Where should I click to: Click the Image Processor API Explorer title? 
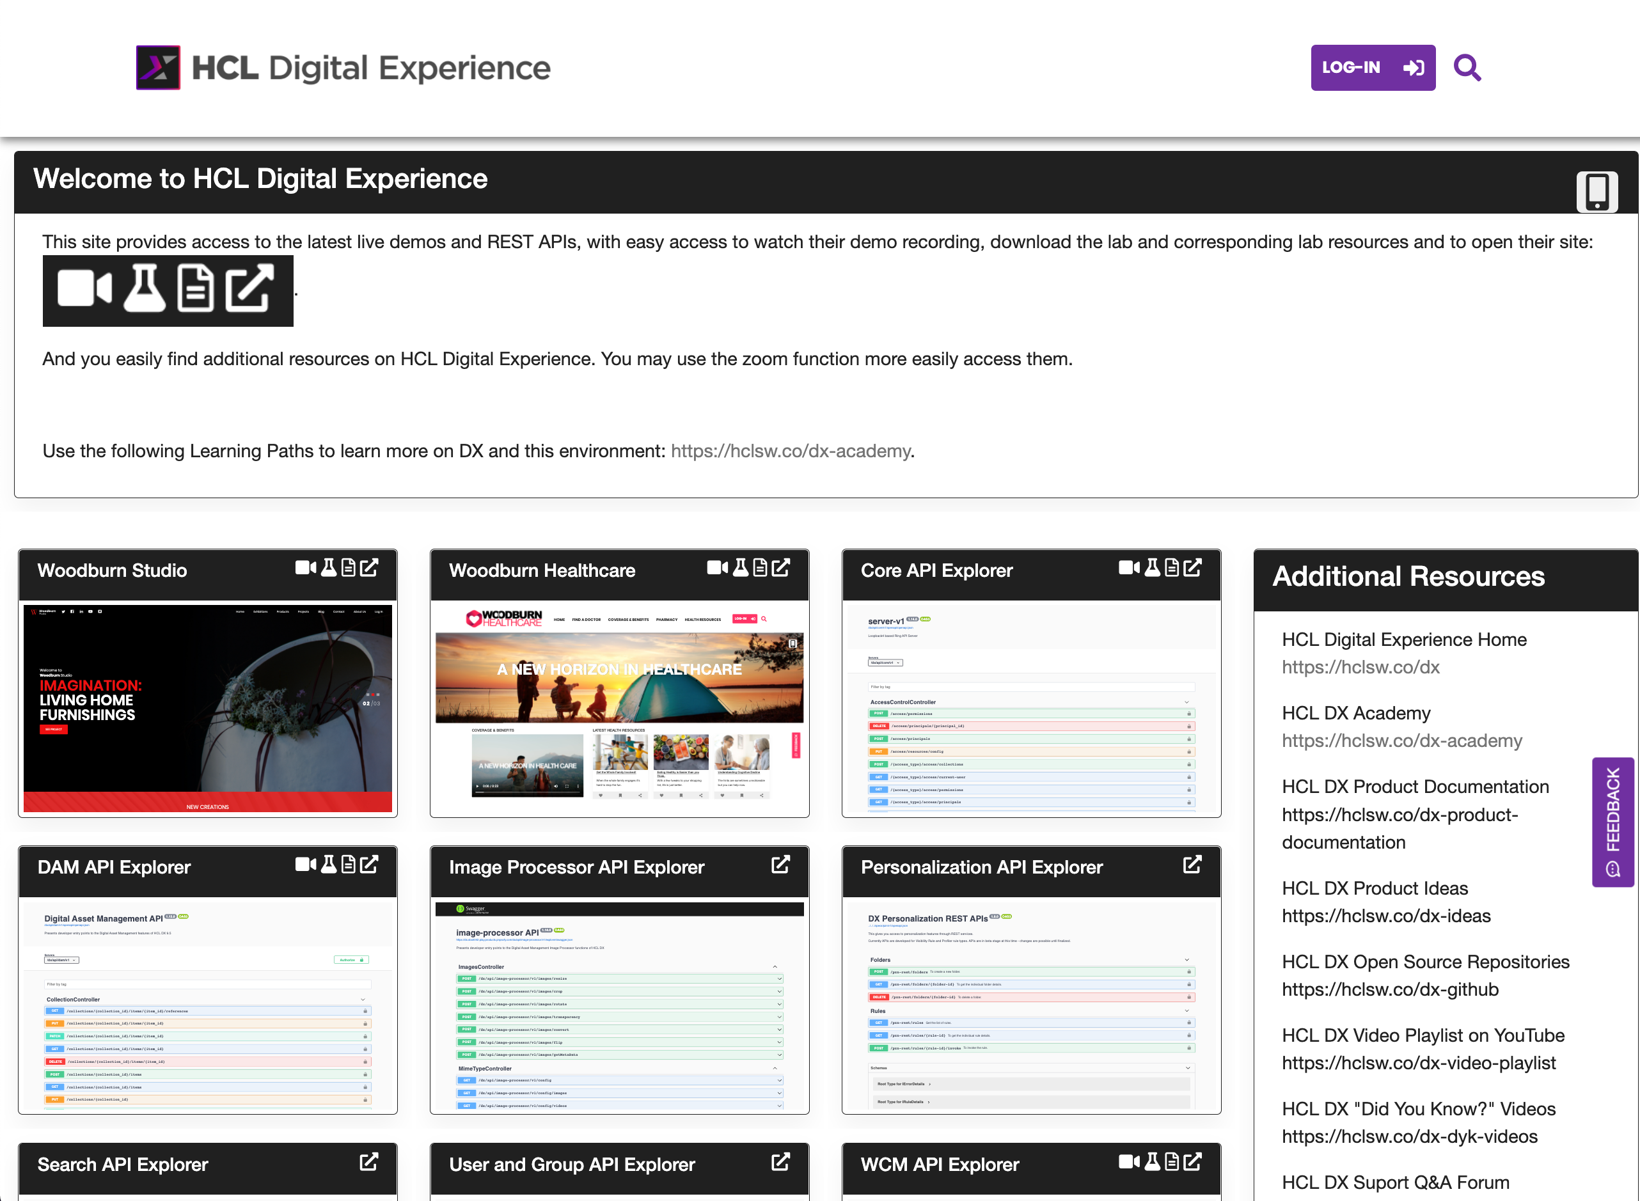pyautogui.click(x=576, y=867)
